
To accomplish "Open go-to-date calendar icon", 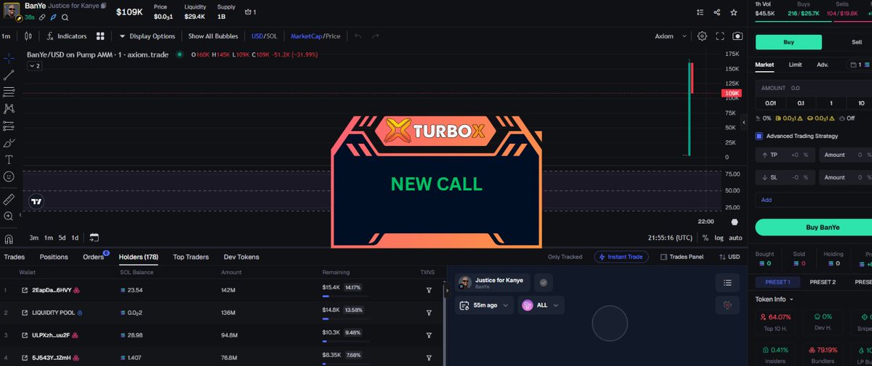I will (x=94, y=237).
